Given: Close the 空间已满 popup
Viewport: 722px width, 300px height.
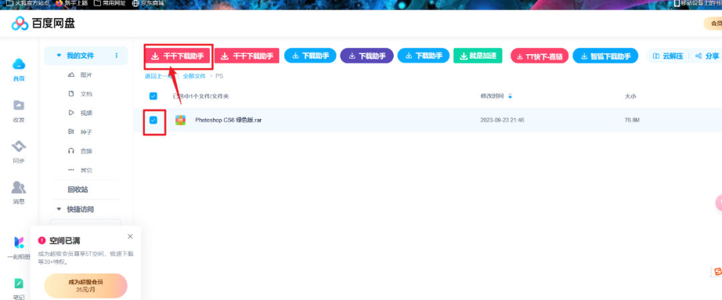Looking at the screenshot, I should [130, 236].
